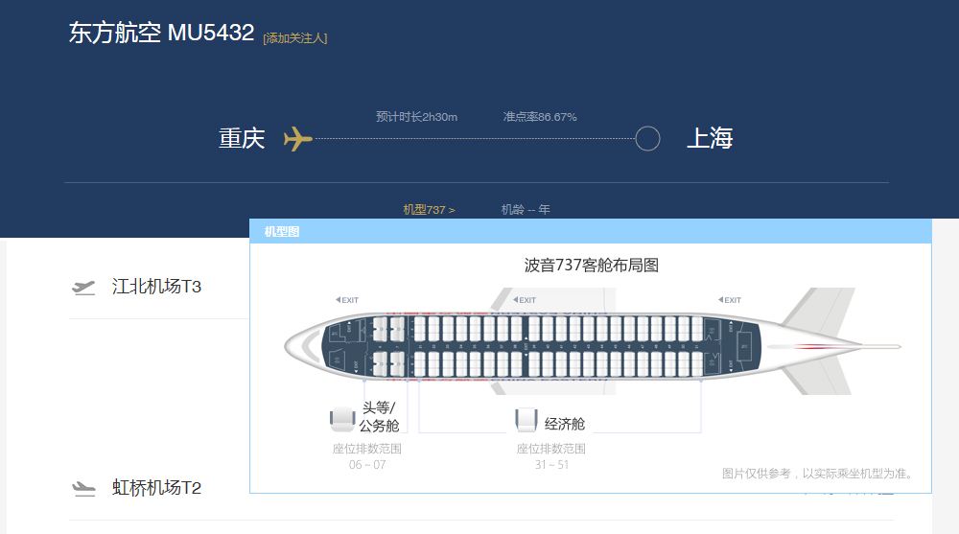Viewport: 959px width, 534px height.
Task: Click the departure plane icon by 江北机场T3
Action: (83, 287)
